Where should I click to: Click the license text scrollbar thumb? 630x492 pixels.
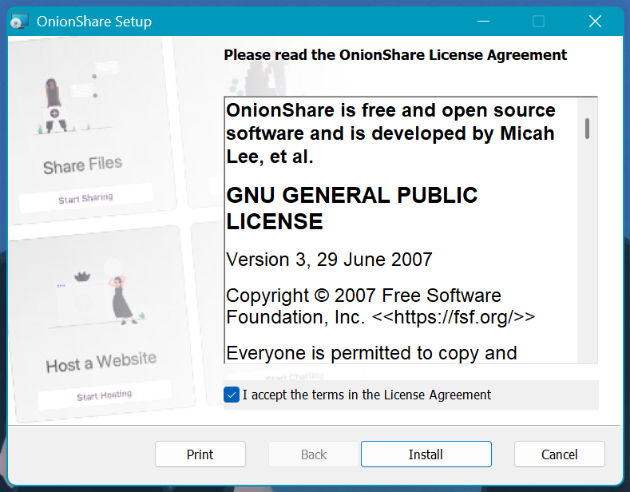tap(588, 128)
